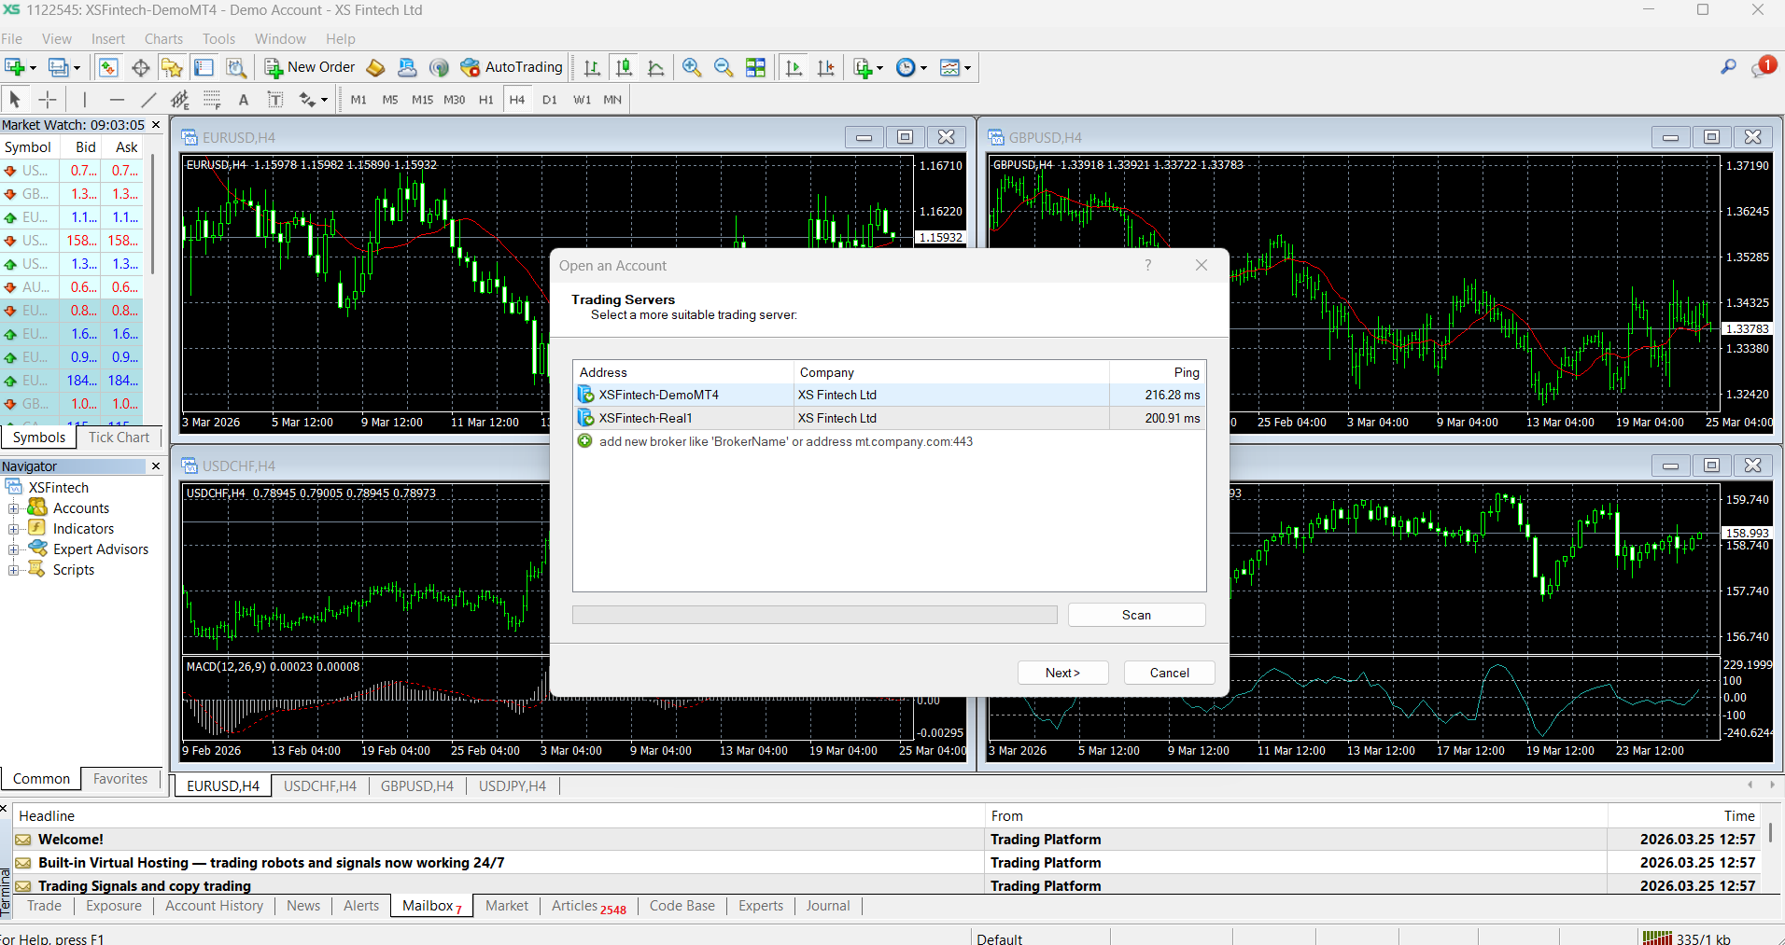Switch timeframe to W1
1785x945 pixels.
(x=582, y=100)
